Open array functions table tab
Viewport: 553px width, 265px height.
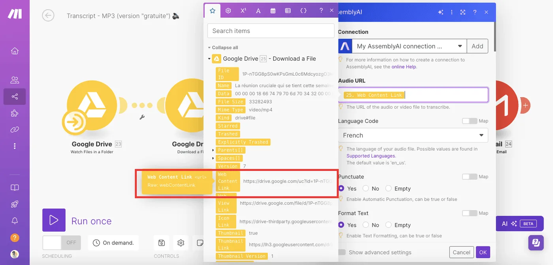click(x=288, y=11)
